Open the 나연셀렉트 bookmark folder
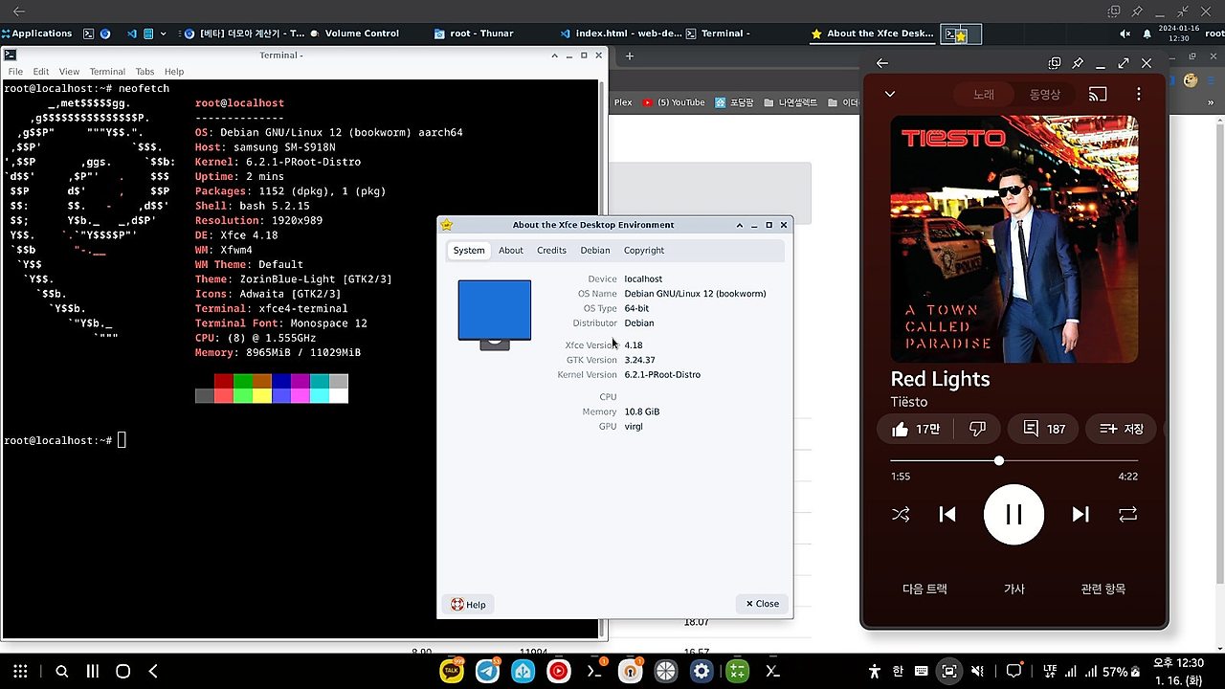Screen dimensions: 1225x689 coord(791,102)
